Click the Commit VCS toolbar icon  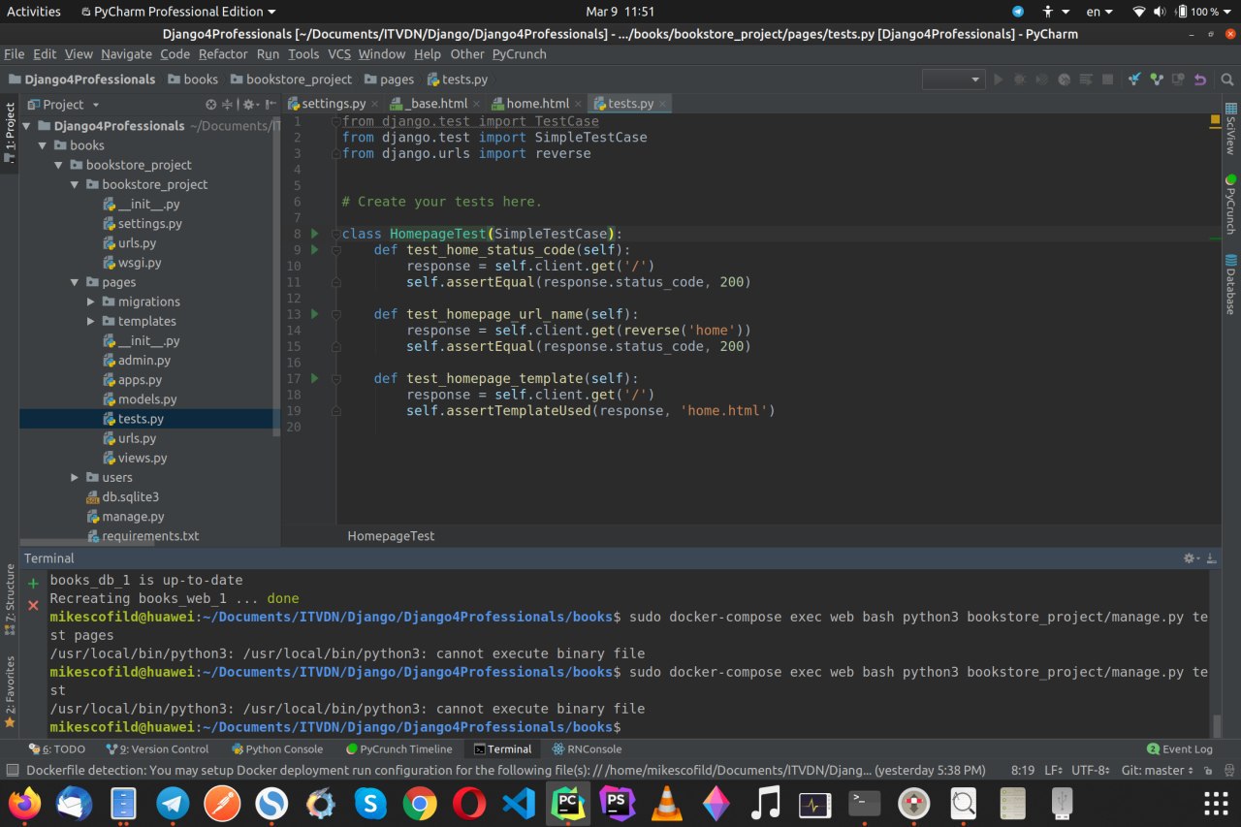(1156, 80)
